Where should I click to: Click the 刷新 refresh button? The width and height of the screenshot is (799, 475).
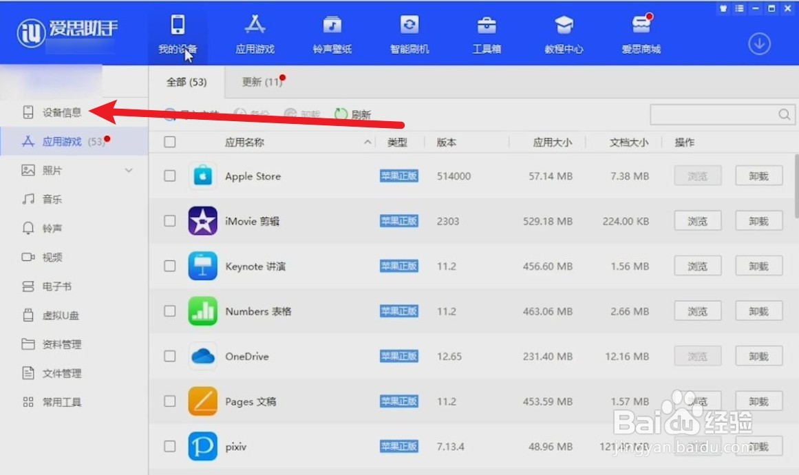(x=352, y=115)
